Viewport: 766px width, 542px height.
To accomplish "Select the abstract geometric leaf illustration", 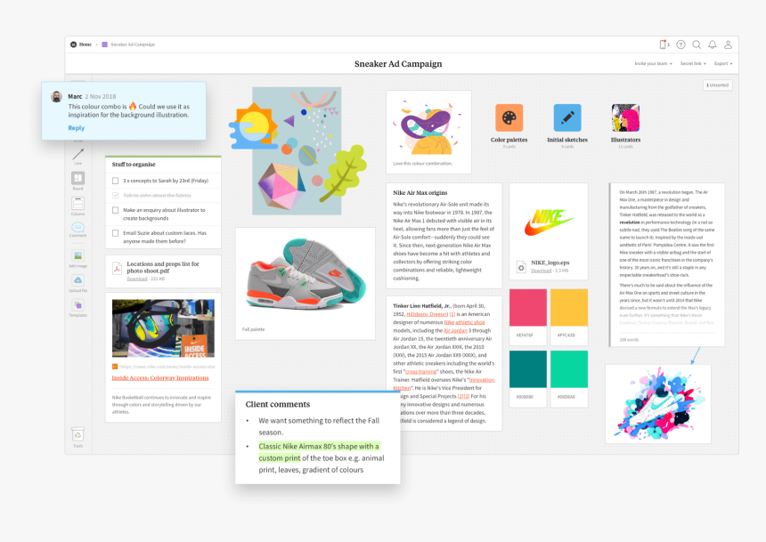I will point(297,151).
